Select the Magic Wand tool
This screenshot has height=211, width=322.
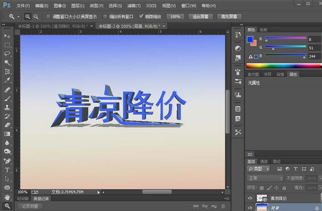point(7,63)
